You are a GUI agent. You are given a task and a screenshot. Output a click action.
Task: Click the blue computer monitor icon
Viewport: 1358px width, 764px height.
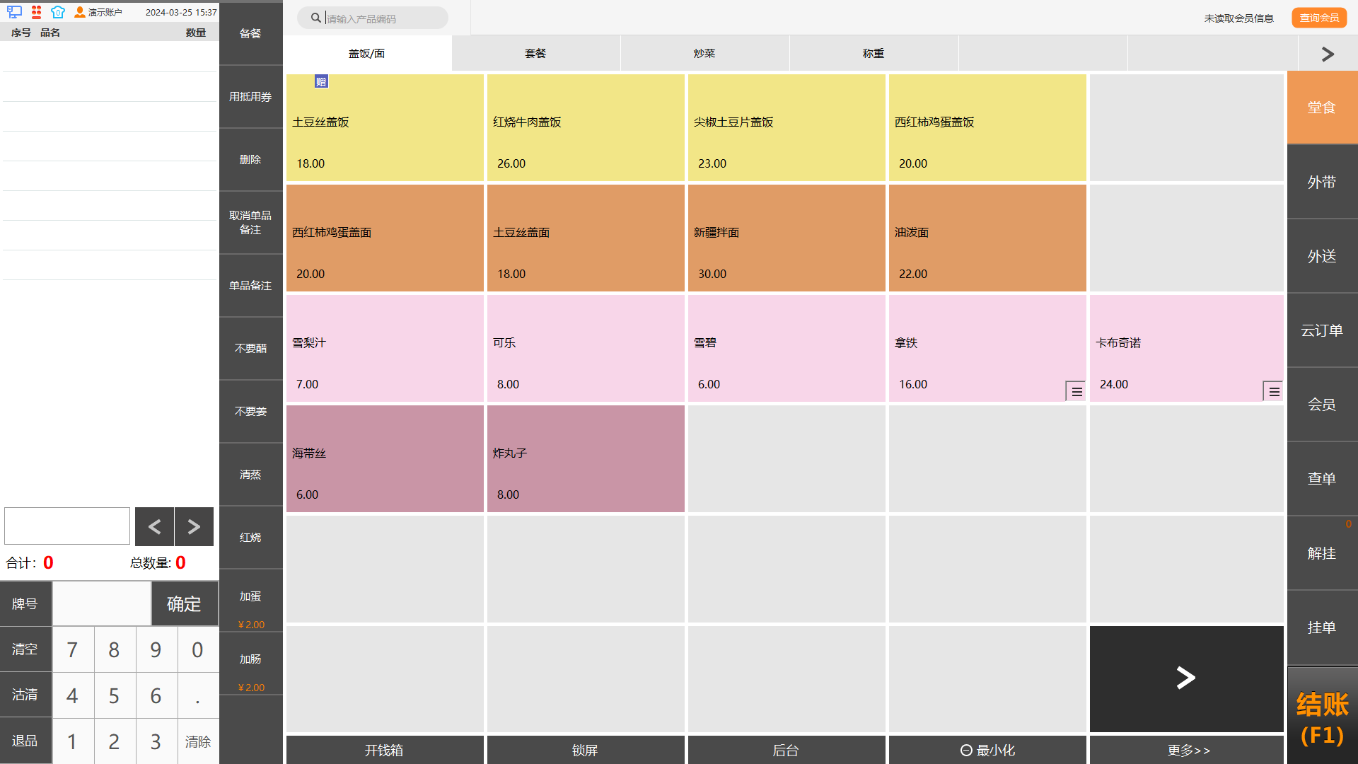[14, 12]
